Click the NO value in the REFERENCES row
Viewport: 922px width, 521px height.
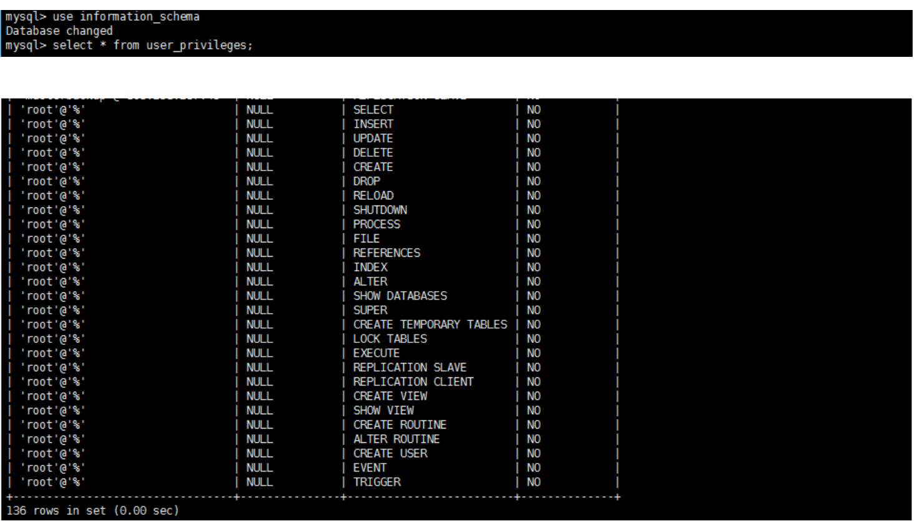(x=534, y=253)
